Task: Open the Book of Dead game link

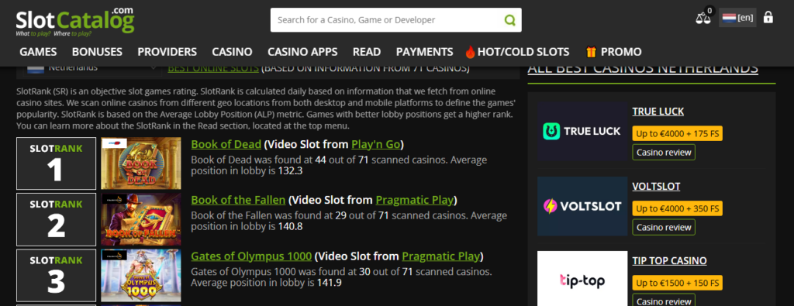Action: click(226, 145)
